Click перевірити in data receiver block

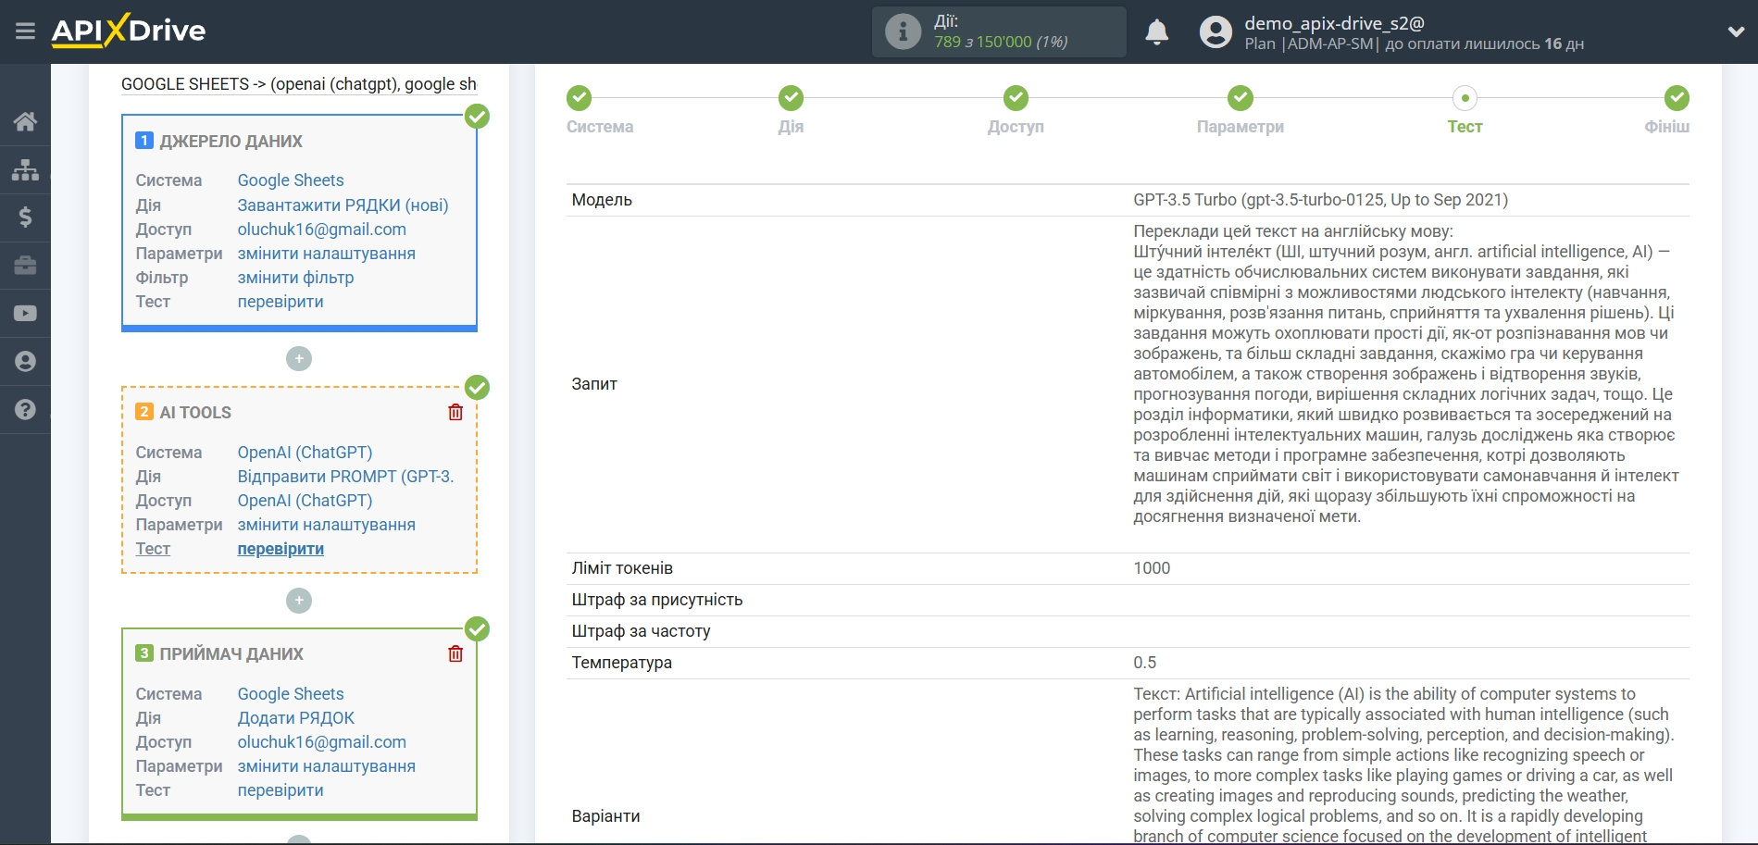pyautogui.click(x=281, y=790)
